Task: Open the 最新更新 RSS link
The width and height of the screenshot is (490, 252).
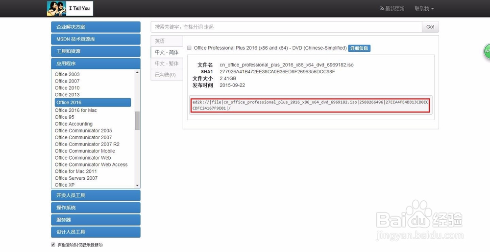Action: pyautogui.click(x=392, y=9)
